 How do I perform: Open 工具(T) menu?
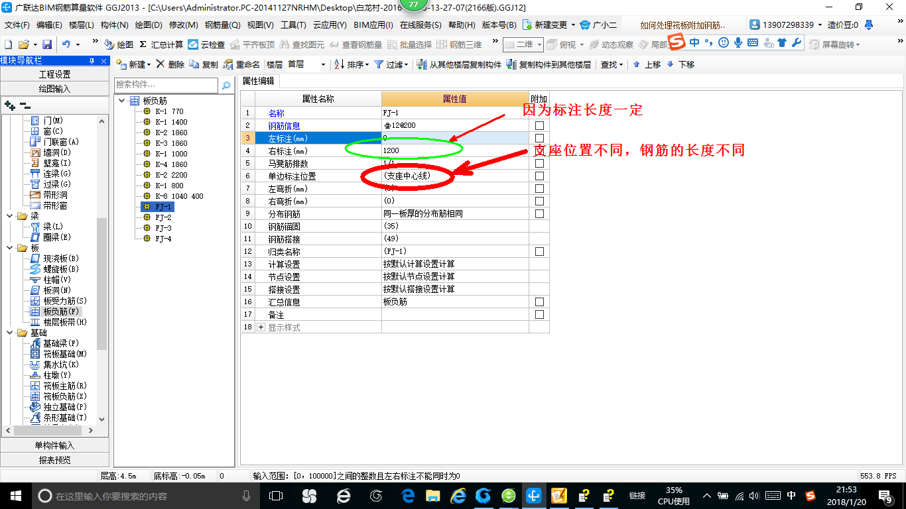(x=293, y=25)
